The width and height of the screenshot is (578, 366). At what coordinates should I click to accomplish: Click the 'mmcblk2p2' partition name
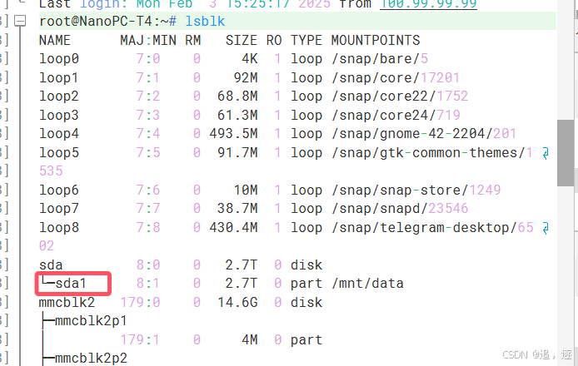[x=91, y=359]
